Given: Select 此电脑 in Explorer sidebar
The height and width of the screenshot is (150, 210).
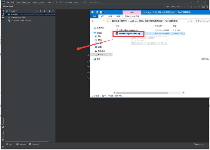Looking at the screenshot, I should pos(98,33).
